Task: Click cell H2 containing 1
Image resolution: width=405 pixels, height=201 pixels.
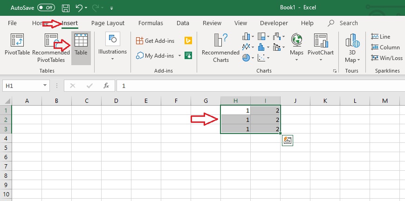Action: 235,120
